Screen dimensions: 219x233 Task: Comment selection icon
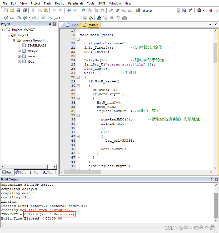pos(124,10)
